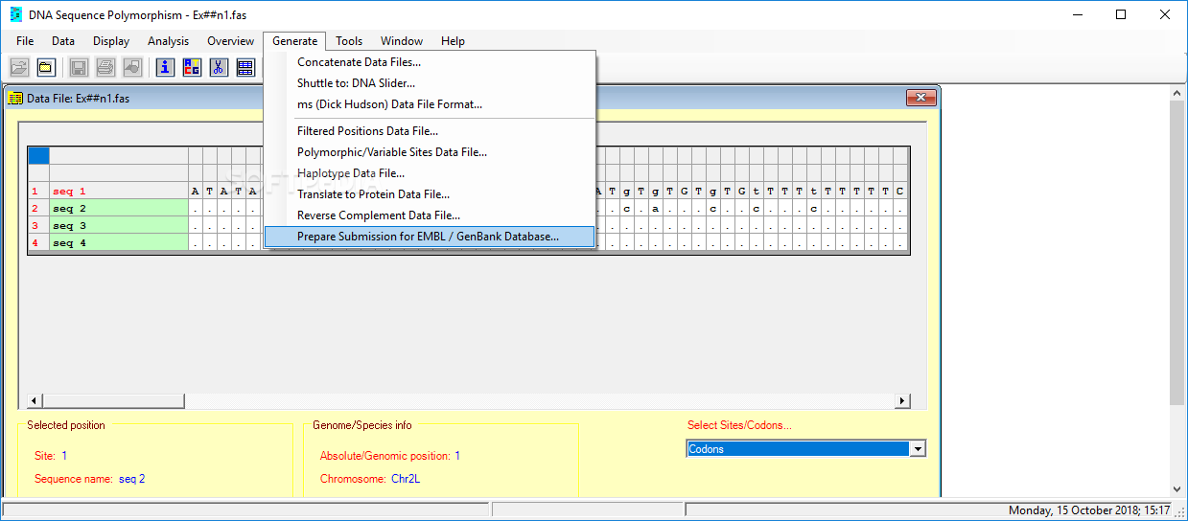The image size is (1188, 521).
Task: Click the 'Site:' label in Selected position
Action: click(45, 456)
